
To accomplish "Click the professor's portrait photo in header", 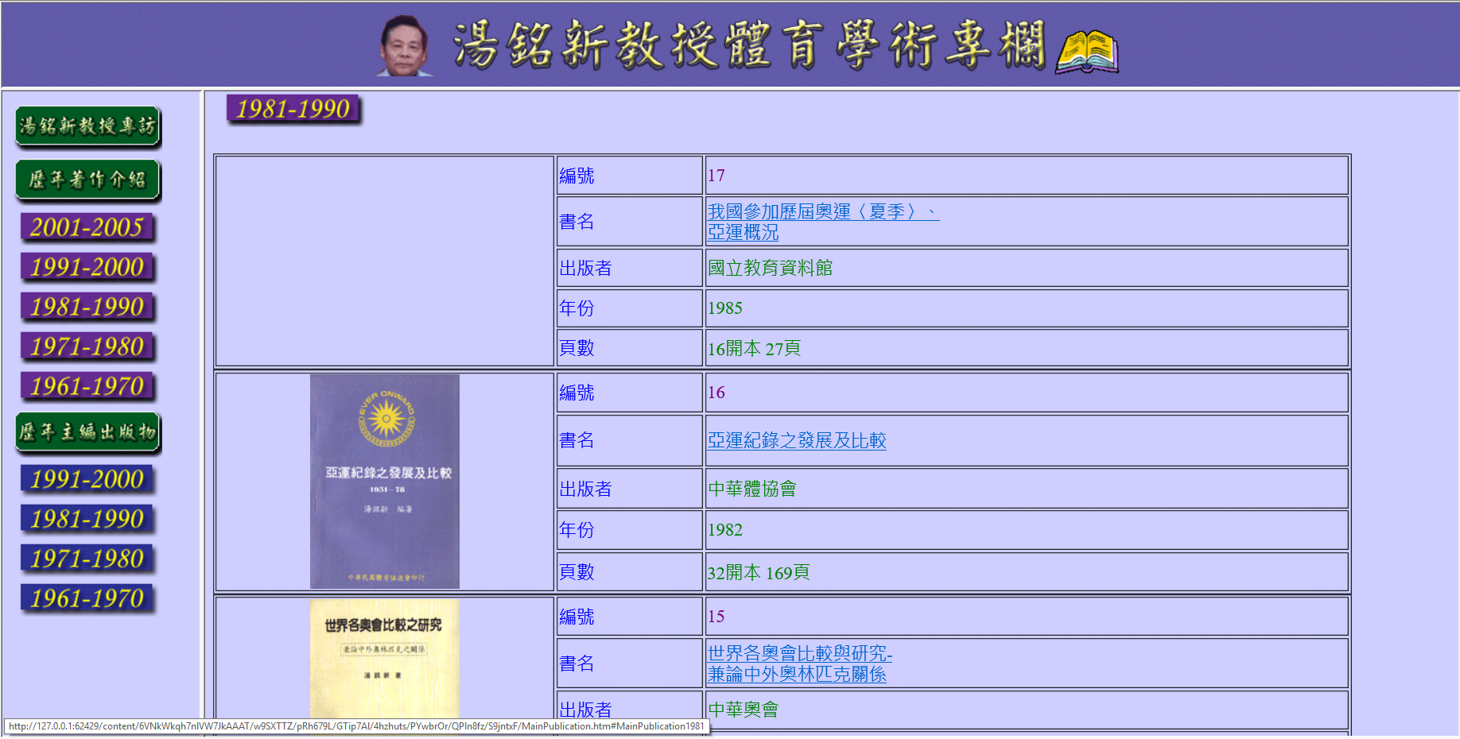I will (x=404, y=46).
